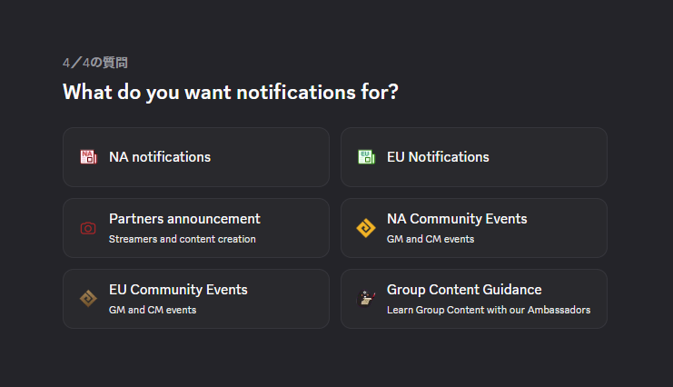This screenshot has height=387, width=673.
Task: Click 'GM and CM events' under NA Community Events
Action: (431, 239)
